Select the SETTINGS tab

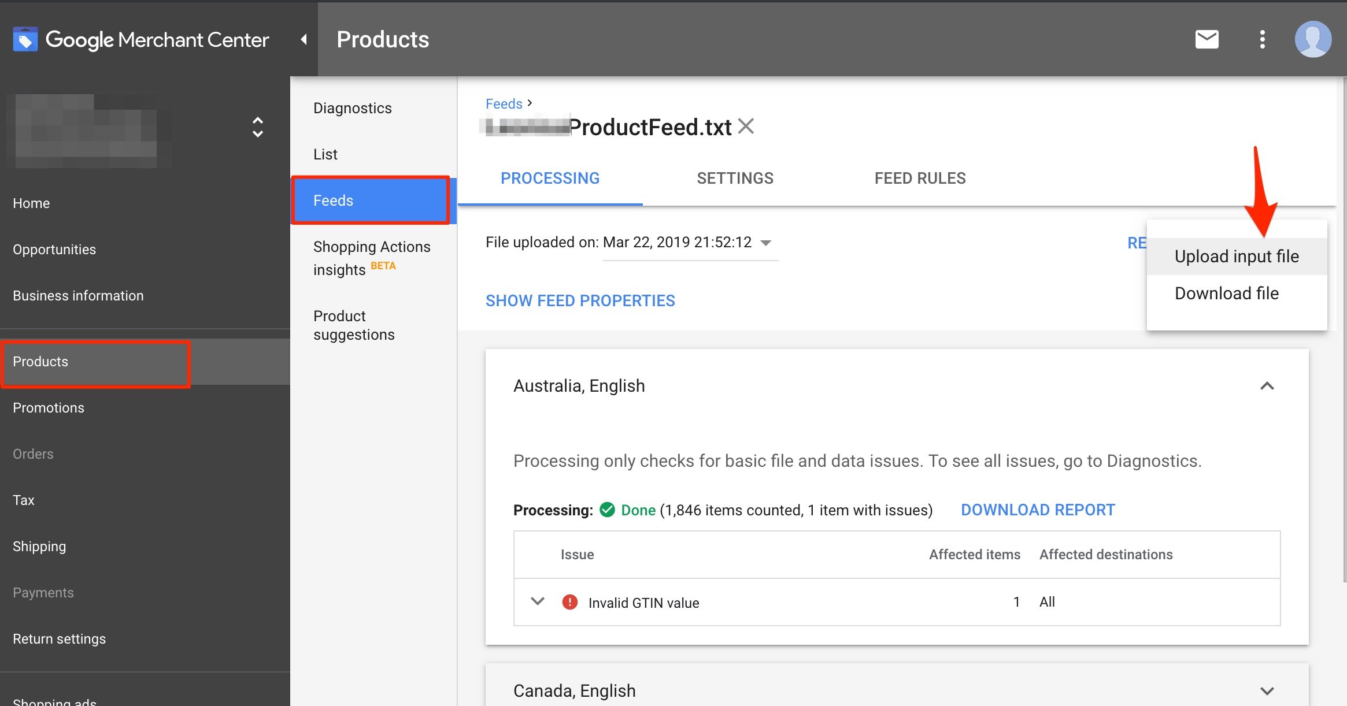click(736, 178)
